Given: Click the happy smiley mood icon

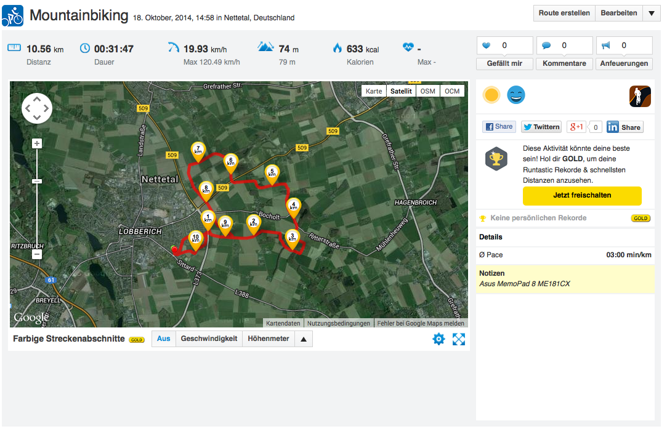Looking at the screenshot, I should point(516,95).
